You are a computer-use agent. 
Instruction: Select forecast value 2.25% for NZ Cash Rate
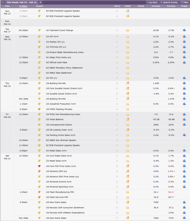(156, 63)
